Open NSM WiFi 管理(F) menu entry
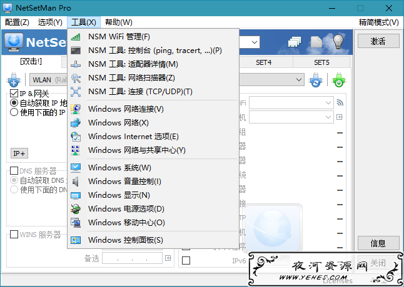The width and height of the screenshot is (404, 287). (x=153, y=37)
